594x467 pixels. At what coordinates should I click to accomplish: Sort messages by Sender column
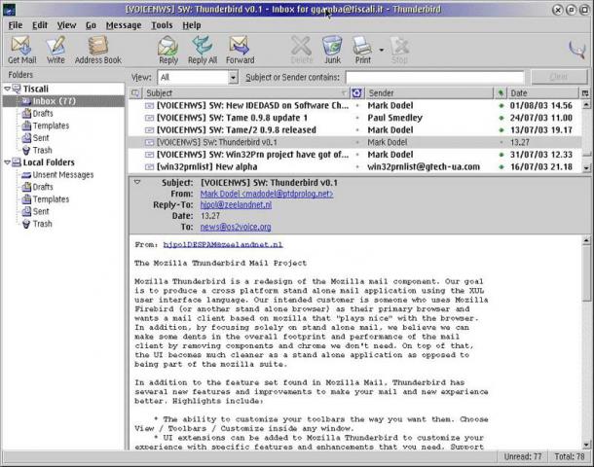(428, 92)
